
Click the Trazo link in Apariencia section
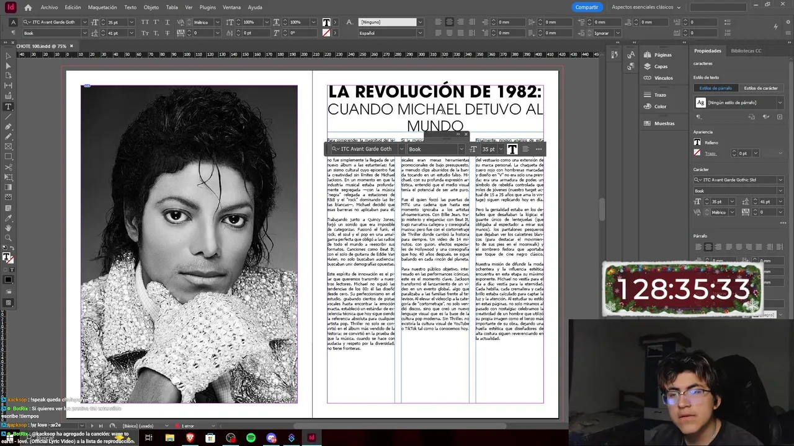coord(710,153)
